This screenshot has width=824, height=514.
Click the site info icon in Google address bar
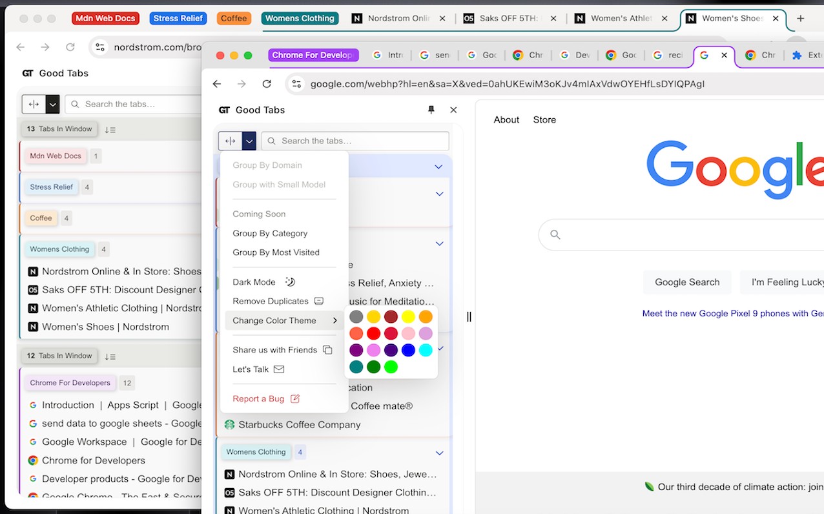tap(296, 84)
